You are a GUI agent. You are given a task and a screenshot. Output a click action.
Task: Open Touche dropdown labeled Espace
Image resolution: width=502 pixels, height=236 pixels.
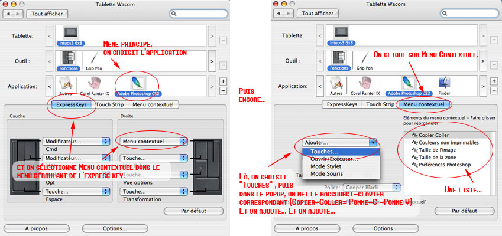[76, 191]
